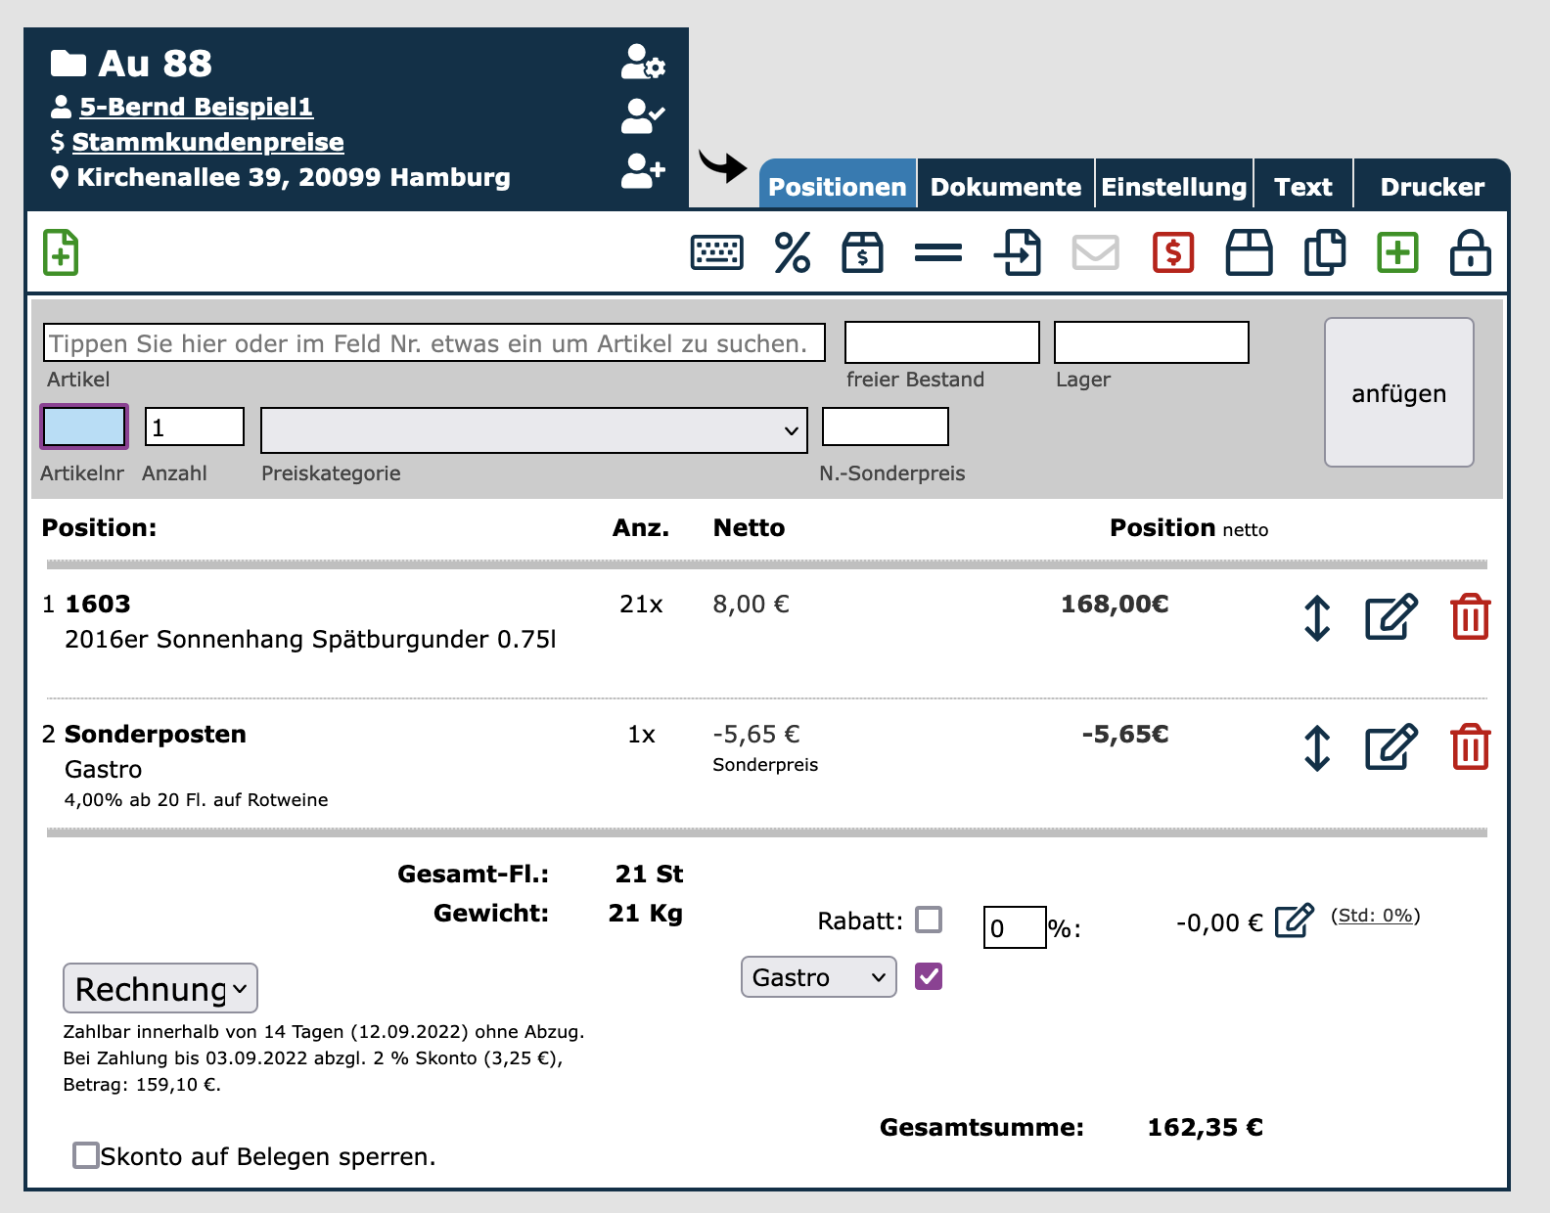
Task: Expand the Rechnung document type dropdown
Action: 160,988
